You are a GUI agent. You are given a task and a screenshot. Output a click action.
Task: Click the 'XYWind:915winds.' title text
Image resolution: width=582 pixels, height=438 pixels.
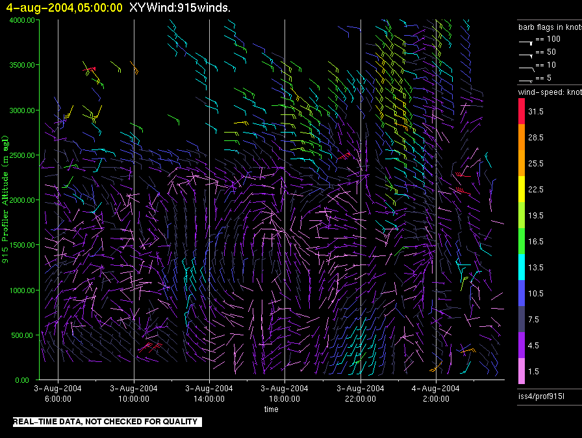180,7
